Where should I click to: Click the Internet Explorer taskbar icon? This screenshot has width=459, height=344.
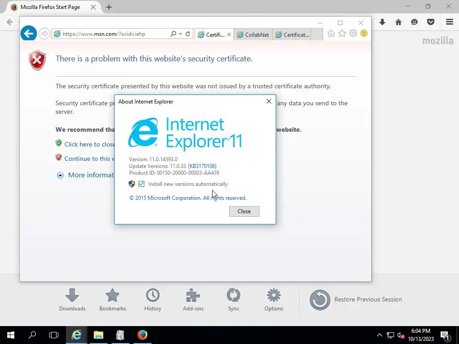tap(77, 335)
